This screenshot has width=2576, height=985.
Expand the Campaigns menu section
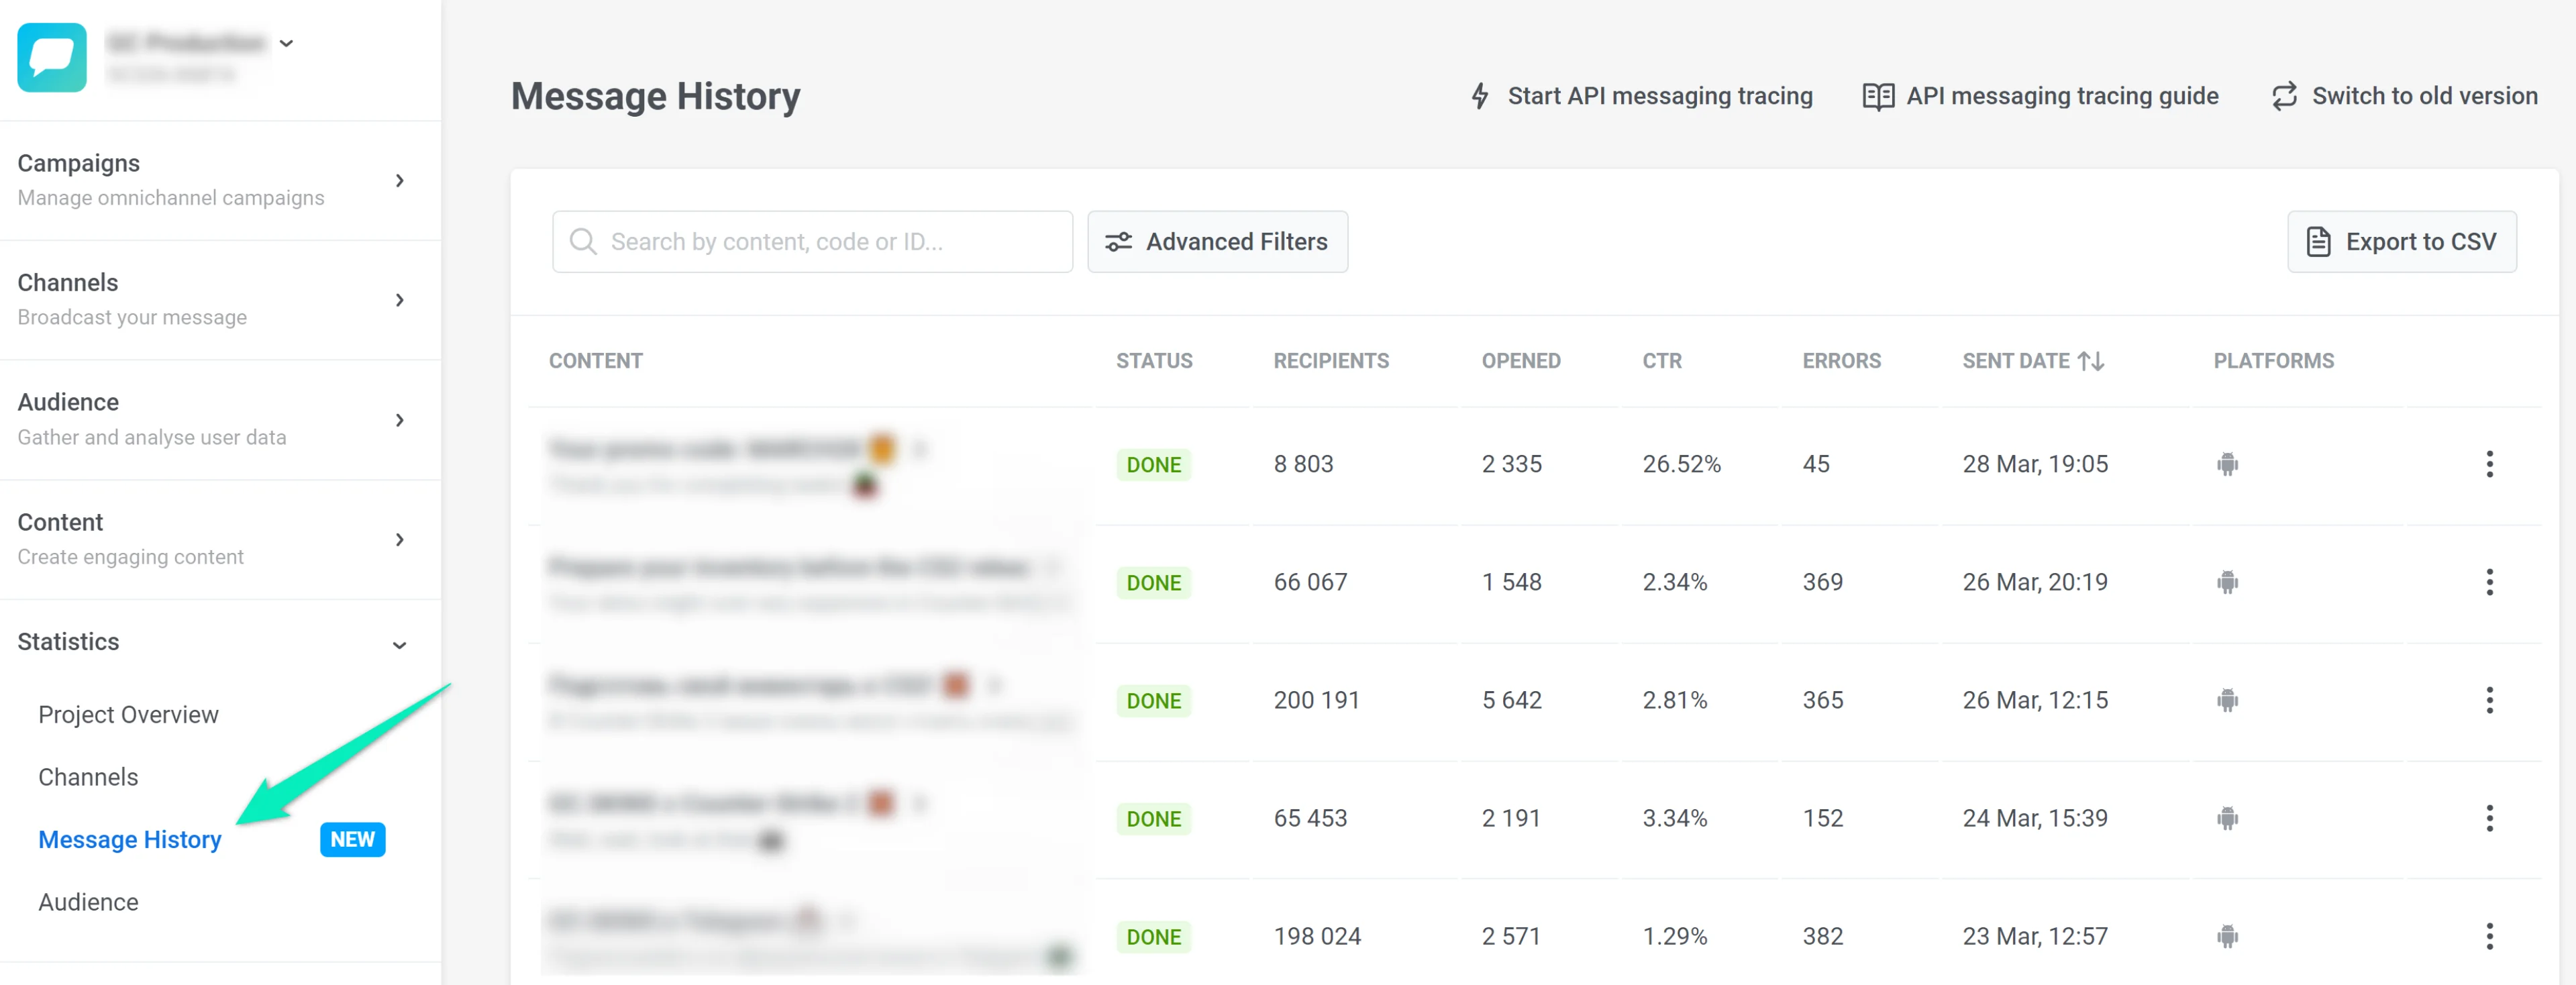(399, 181)
